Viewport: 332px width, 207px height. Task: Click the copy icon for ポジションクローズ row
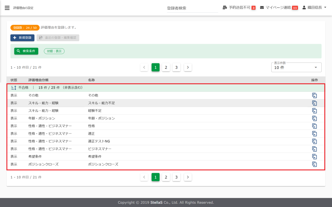pos(314,164)
